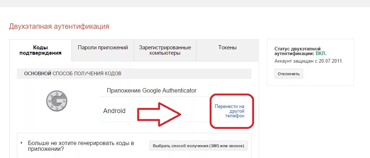The image size is (370, 158).
Task: Switch to the Пароли приложений tab
Action: 103,48
